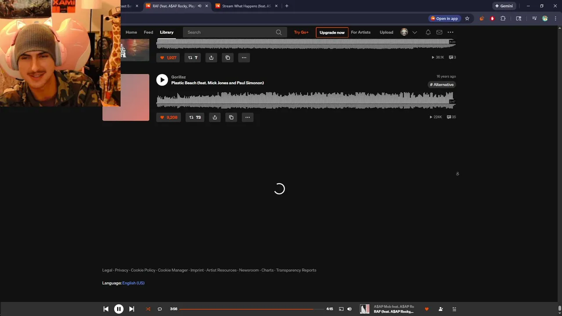
Task: Unlike the upper track with 1,927 likes
Action: 168,57
